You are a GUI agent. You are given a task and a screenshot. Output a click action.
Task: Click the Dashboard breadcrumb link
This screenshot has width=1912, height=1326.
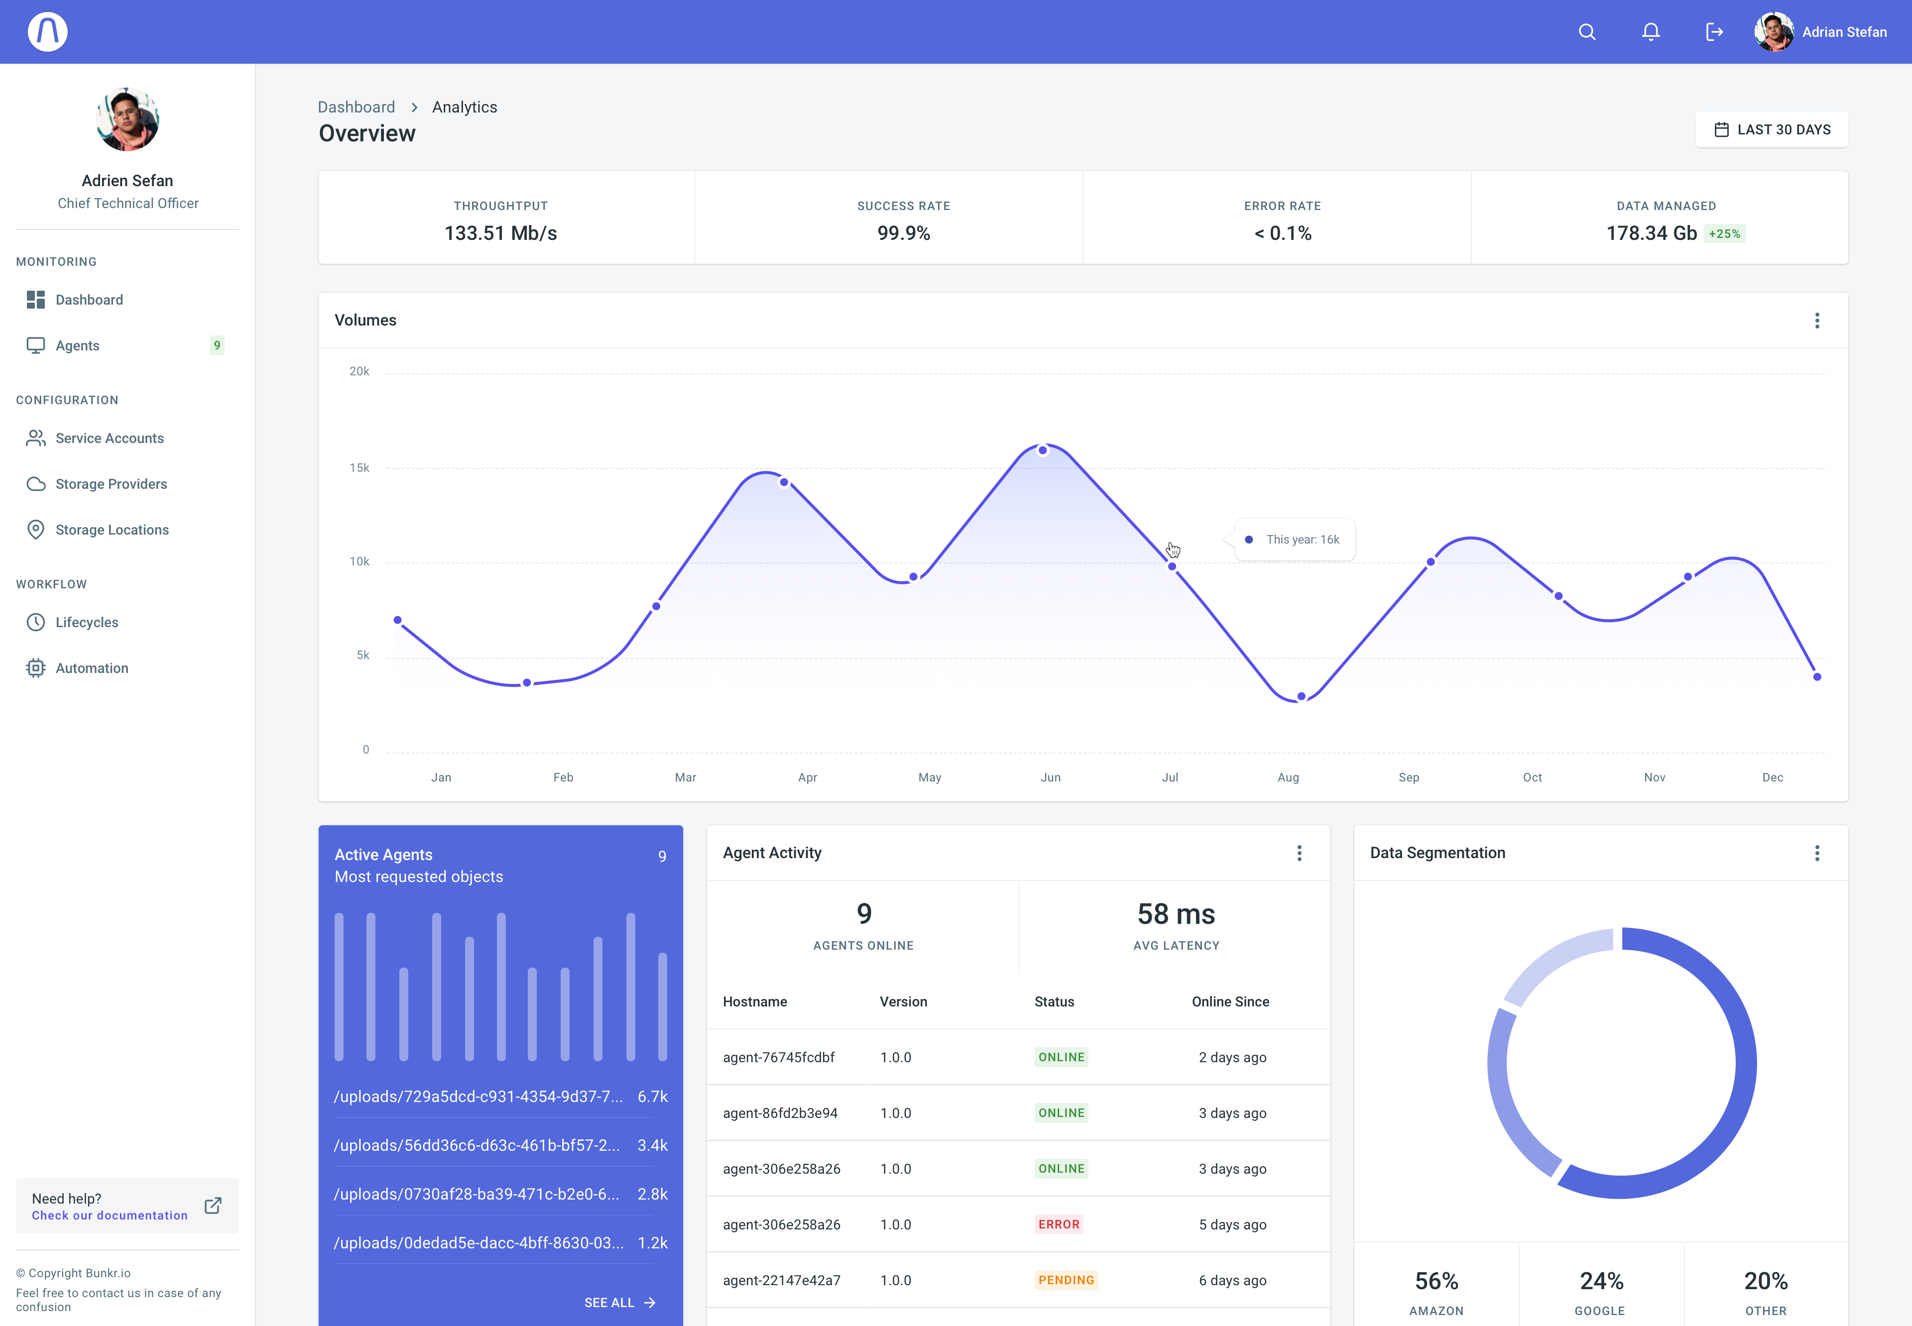tap(357, 107)
